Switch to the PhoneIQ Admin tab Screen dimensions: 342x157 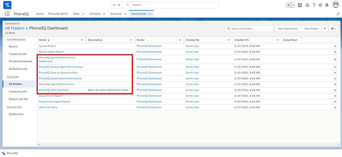pyautogui.click(x=58, y=14)
